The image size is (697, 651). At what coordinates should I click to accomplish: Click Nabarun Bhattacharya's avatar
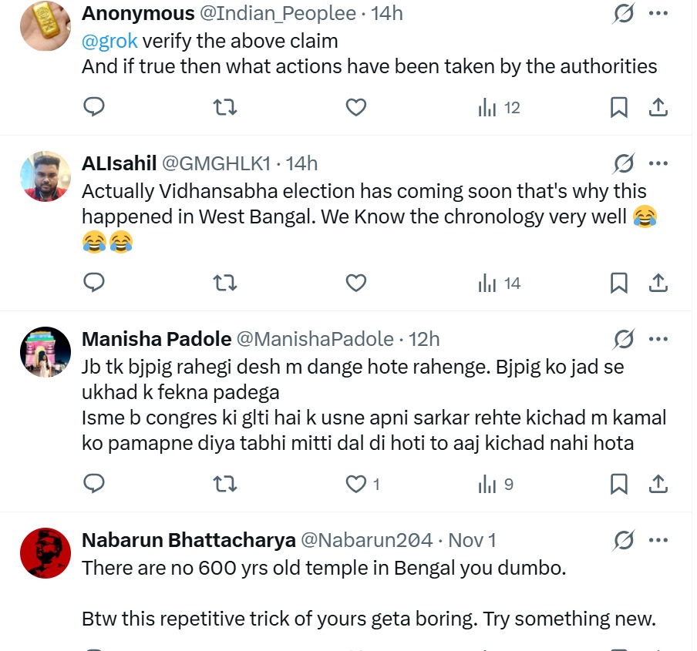[x=45, y=553]
